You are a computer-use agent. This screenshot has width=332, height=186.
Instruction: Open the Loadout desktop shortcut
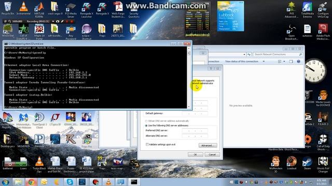pyautogui.click(x=292, y=163)
